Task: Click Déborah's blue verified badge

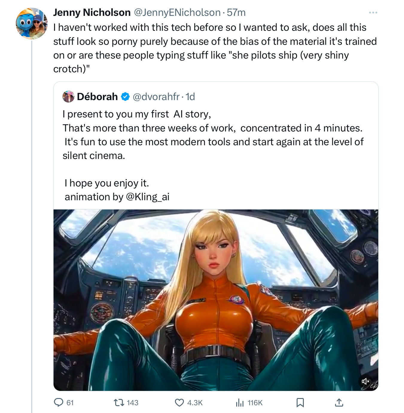Action: [x=125, y=97]
